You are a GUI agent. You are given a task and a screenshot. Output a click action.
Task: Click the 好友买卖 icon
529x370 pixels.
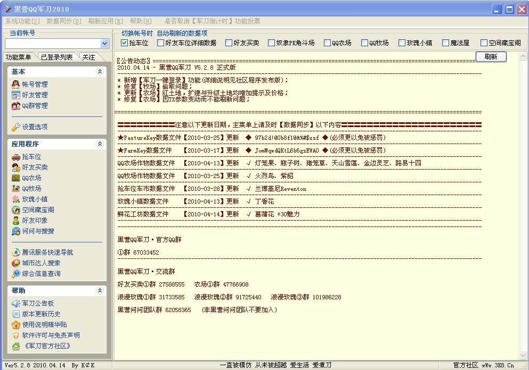click(16, 167)
